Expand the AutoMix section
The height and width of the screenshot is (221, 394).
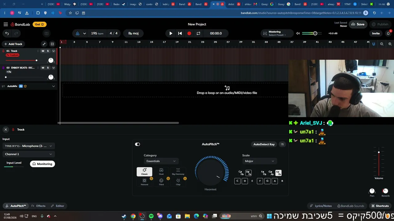tap(53, 86)
